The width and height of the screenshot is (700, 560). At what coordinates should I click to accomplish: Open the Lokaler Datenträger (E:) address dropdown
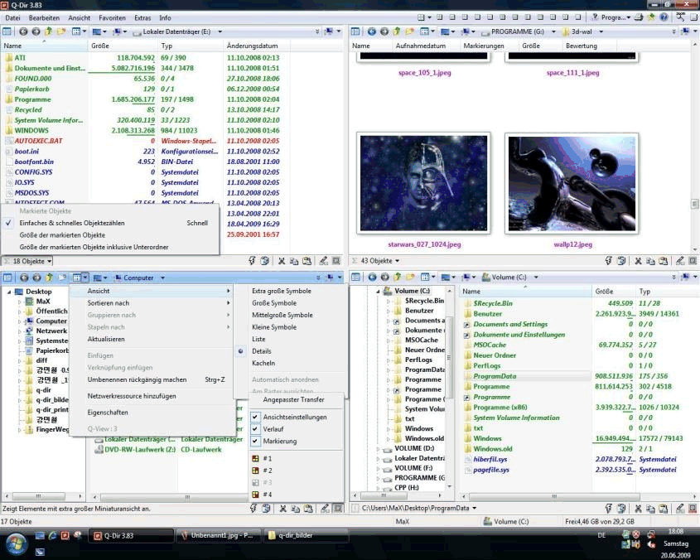(220, 31)
